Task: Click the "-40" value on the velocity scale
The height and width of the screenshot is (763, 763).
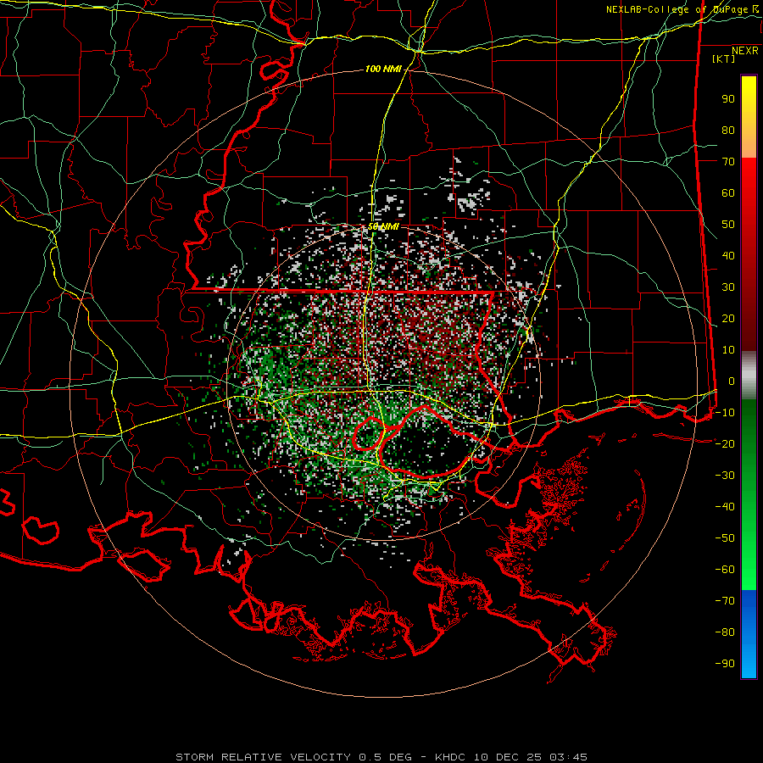Action: (x=725, y=507)
